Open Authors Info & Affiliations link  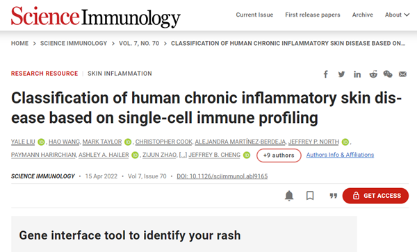[340, 155]
